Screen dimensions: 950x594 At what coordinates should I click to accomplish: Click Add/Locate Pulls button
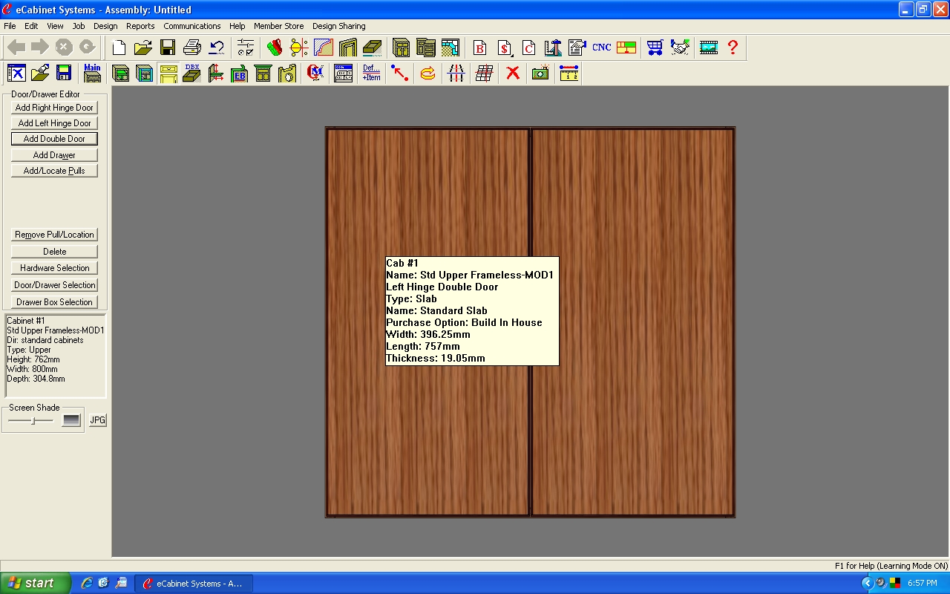coord(54,171)
